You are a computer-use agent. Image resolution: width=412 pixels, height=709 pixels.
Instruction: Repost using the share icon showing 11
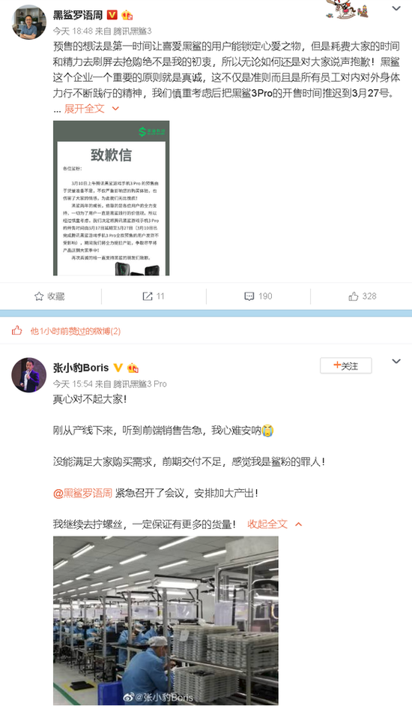(x=154, y=296)
